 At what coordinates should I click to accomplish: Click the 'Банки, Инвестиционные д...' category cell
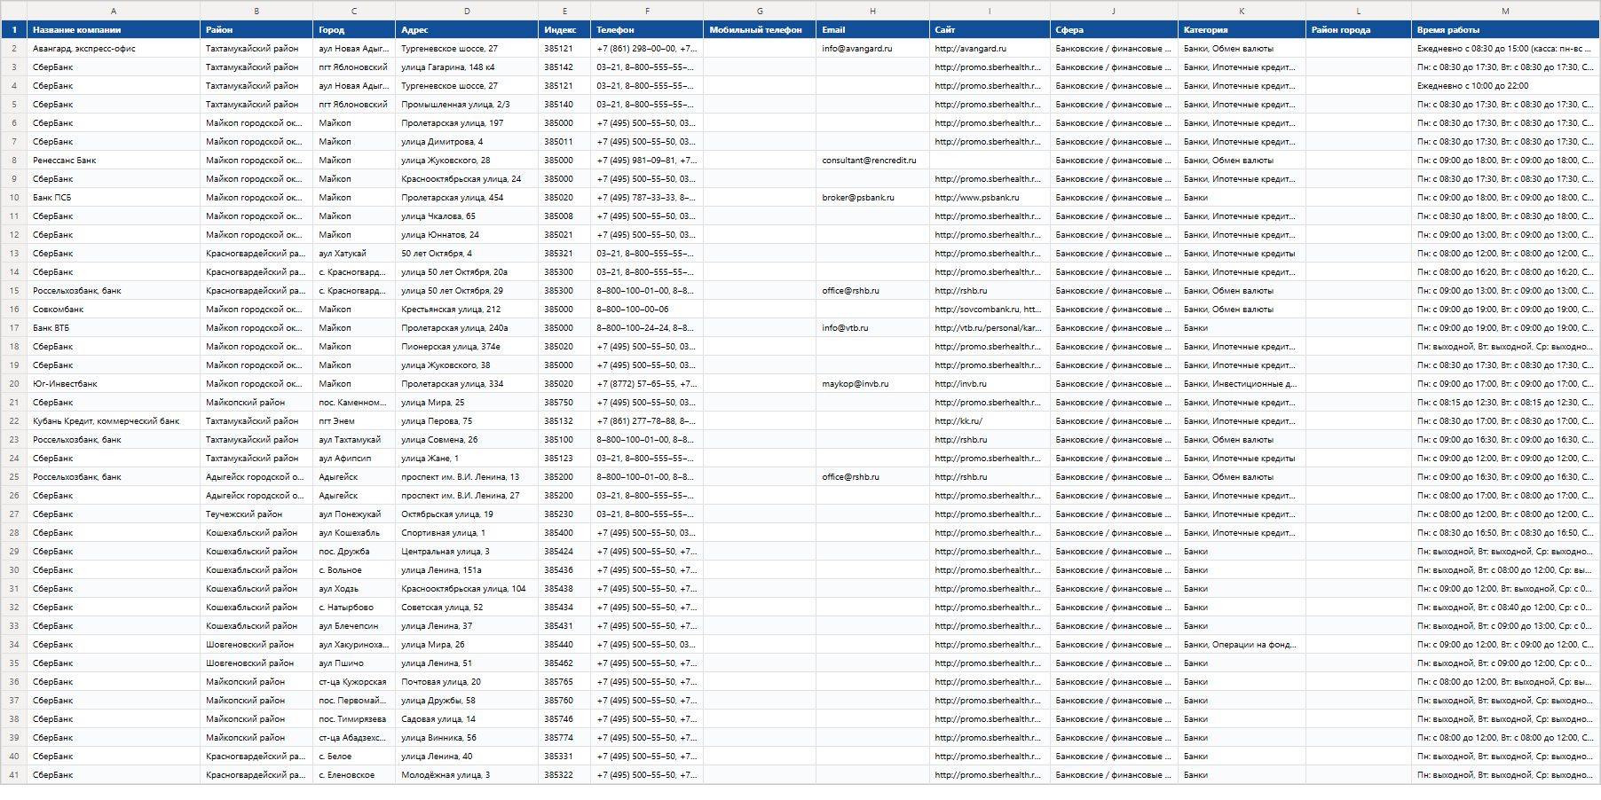tap(1242, 384)
